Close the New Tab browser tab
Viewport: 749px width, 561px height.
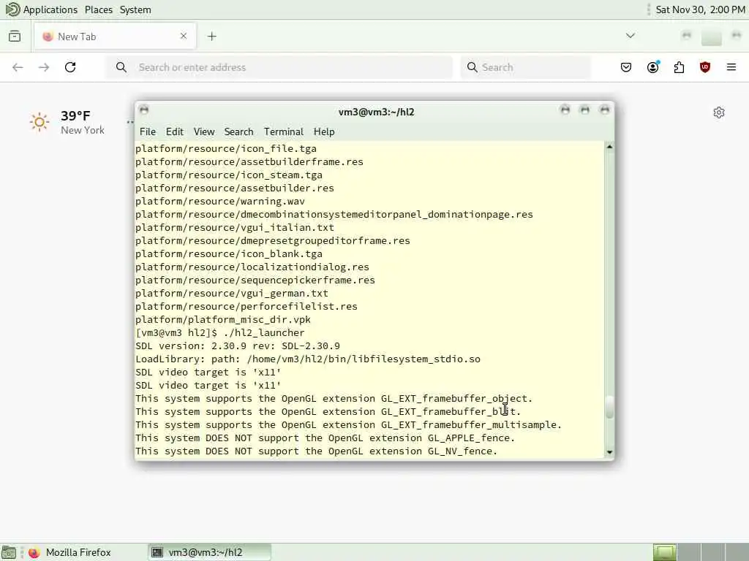184,37
